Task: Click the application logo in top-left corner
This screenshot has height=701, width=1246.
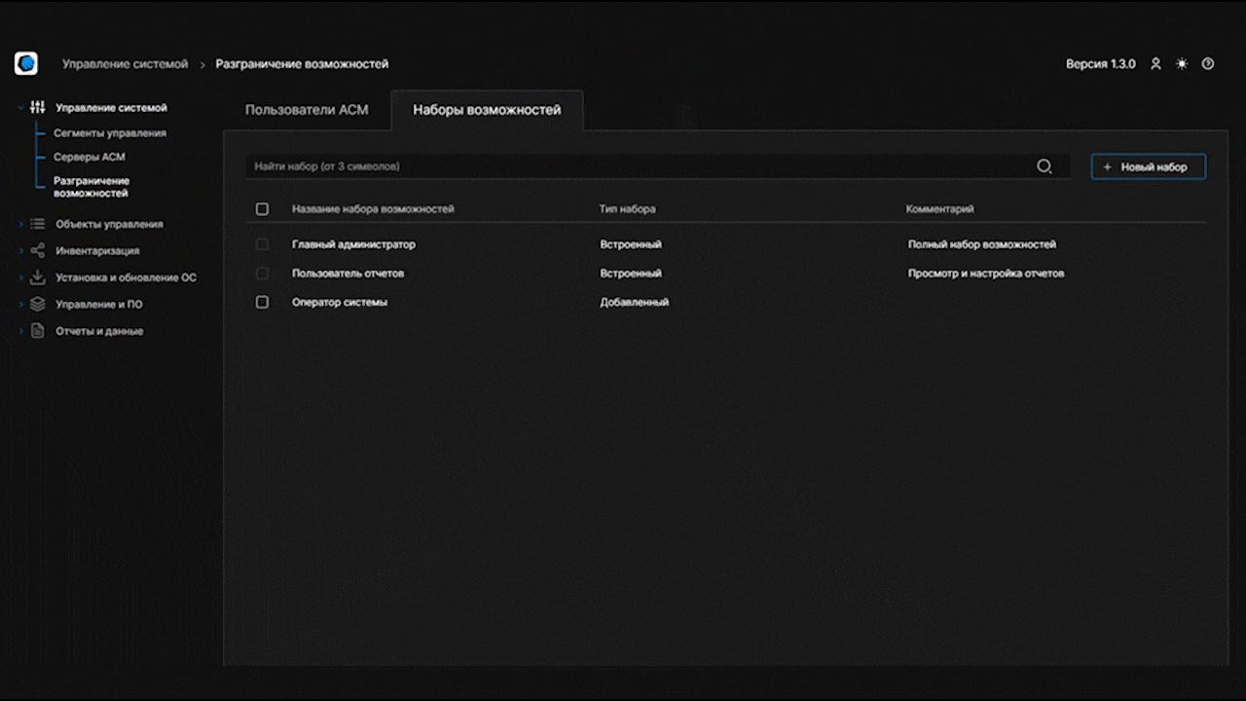Action: point(25,63)
